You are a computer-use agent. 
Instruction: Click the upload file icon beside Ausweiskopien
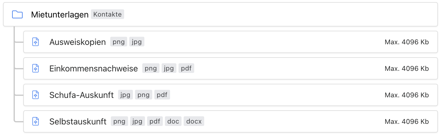point(36,42)
